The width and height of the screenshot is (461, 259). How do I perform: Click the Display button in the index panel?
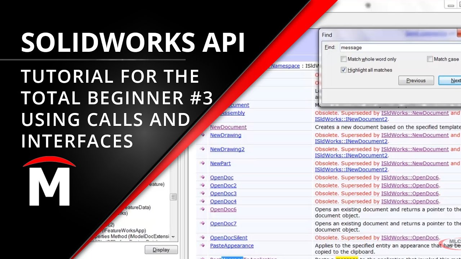pyautogui.click(x=161, y=250)
